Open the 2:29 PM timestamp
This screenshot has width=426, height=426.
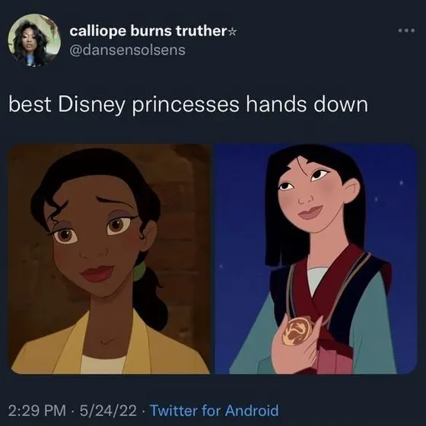[x=37, y=411]
